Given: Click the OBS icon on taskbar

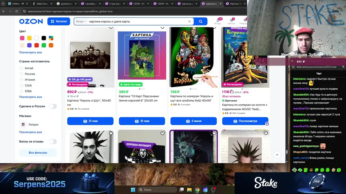Looking at the screenshot, I should (213, 190).
